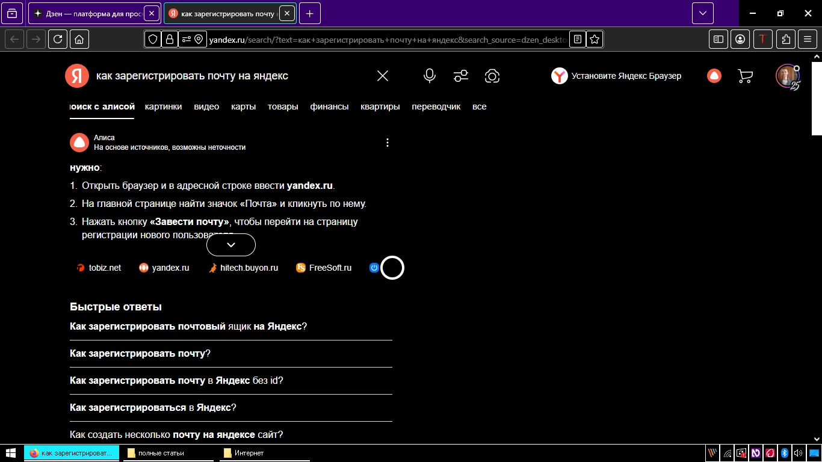
Task: Open the yandex.ru source link
Action: 164,268
